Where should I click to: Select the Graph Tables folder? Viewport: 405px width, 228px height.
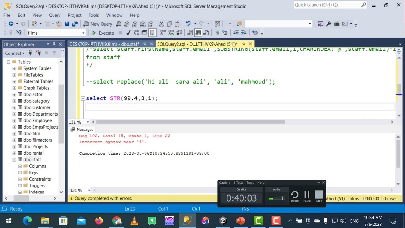click(x=36, y=88)
